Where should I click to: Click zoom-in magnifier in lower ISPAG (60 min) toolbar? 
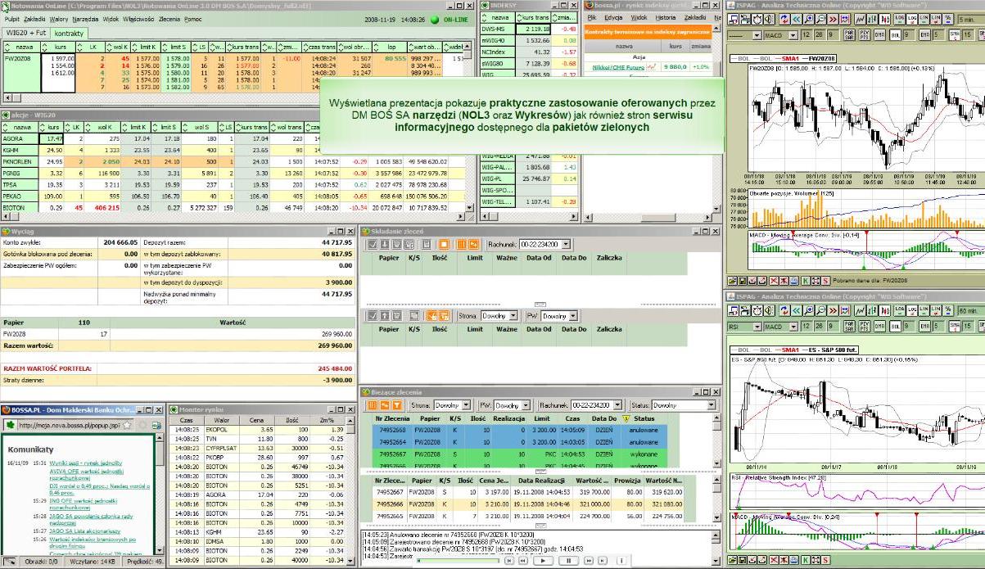point(809,309)
